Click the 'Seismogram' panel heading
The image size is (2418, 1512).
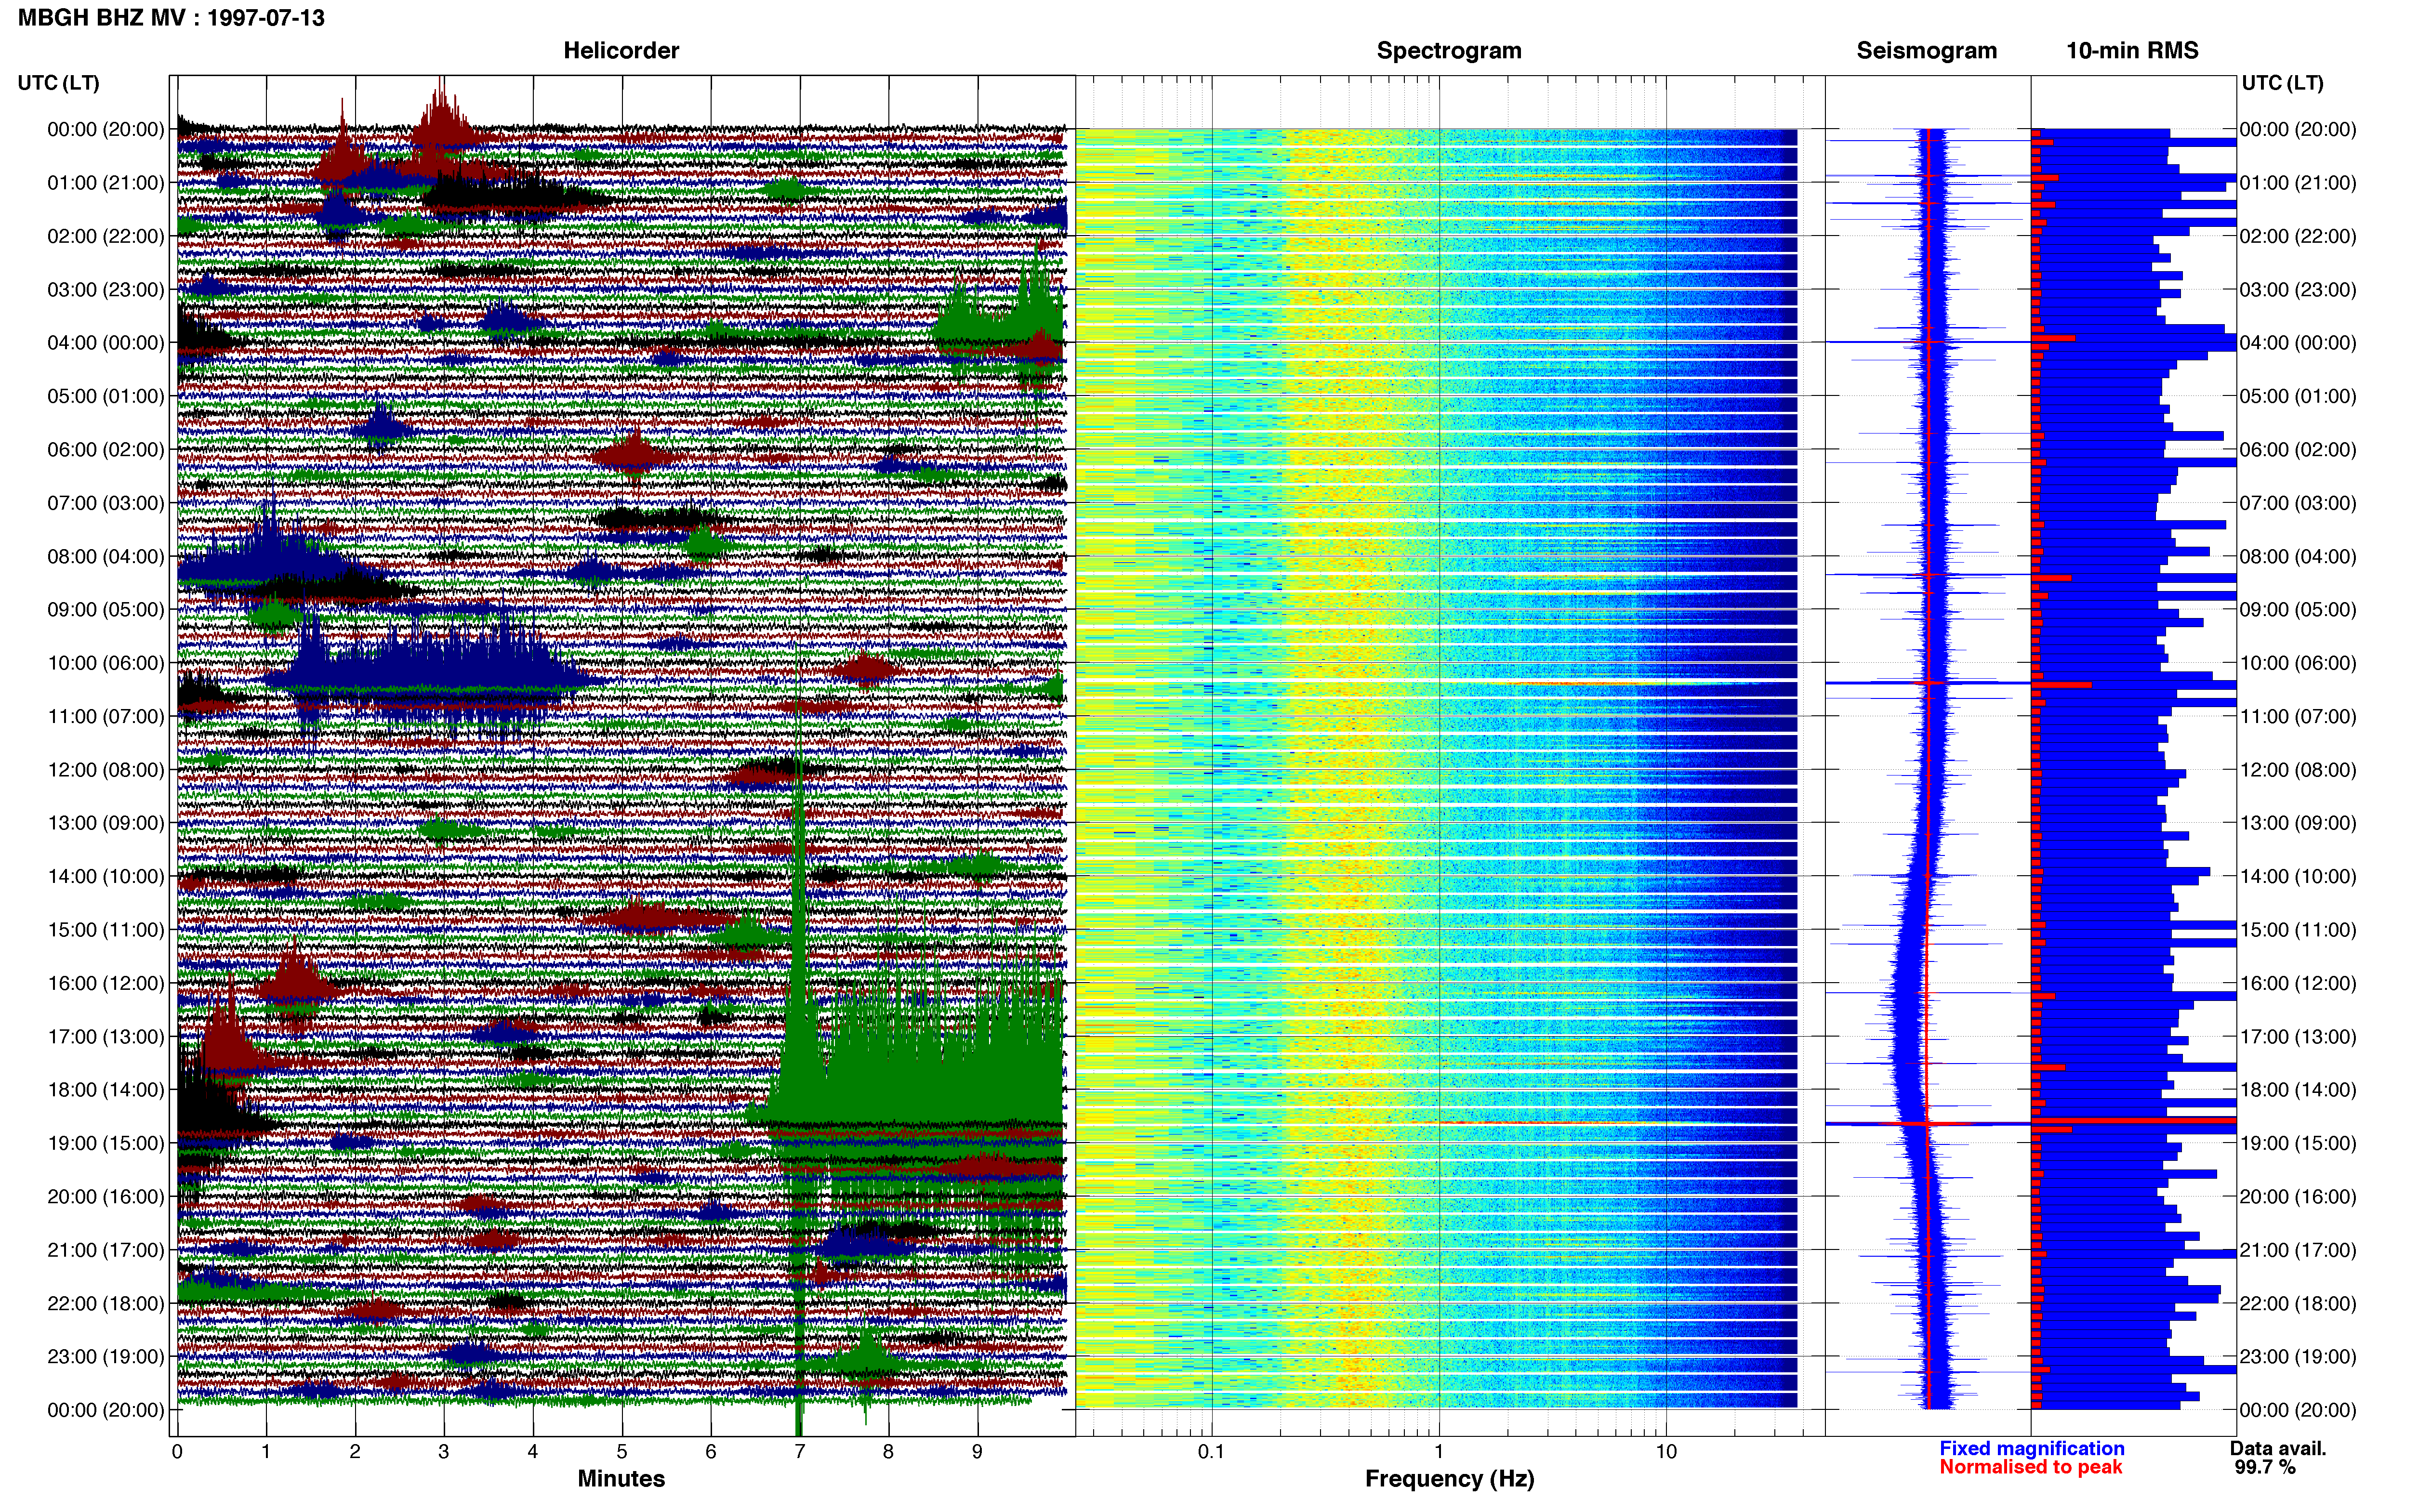(x=1926, y=51)
